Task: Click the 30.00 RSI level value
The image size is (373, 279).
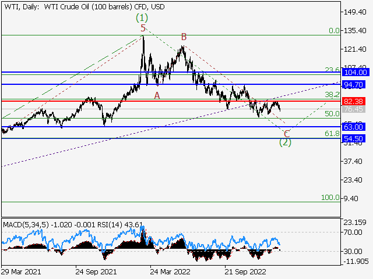Action: [x=353, y=251]
